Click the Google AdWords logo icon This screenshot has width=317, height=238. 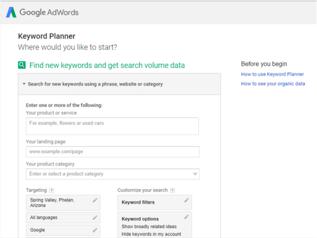[11, 12]
